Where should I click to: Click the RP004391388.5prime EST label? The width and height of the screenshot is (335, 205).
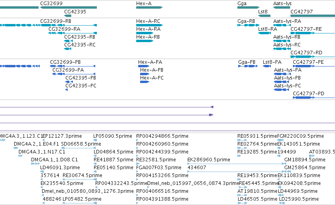[x=162, y=199]
